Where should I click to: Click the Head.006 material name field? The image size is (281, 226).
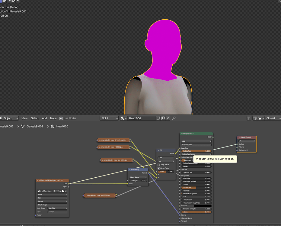[142, 118]
